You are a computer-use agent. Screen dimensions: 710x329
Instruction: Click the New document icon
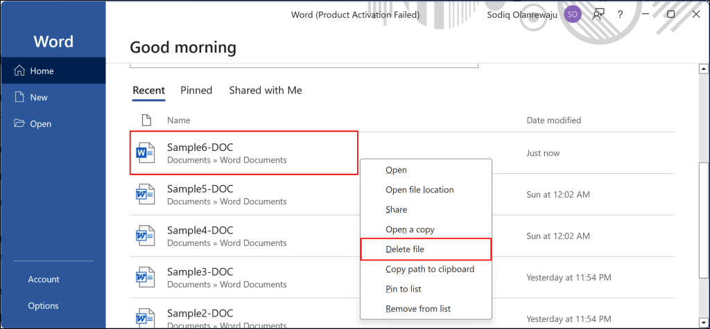coord(19,98)
